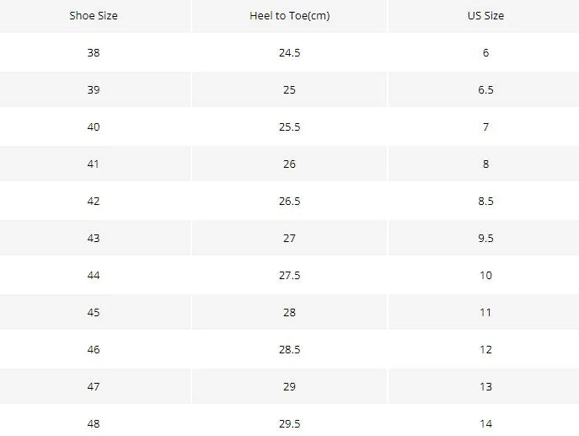
Task: Select shoe size 41 cell
Action: 94,164
